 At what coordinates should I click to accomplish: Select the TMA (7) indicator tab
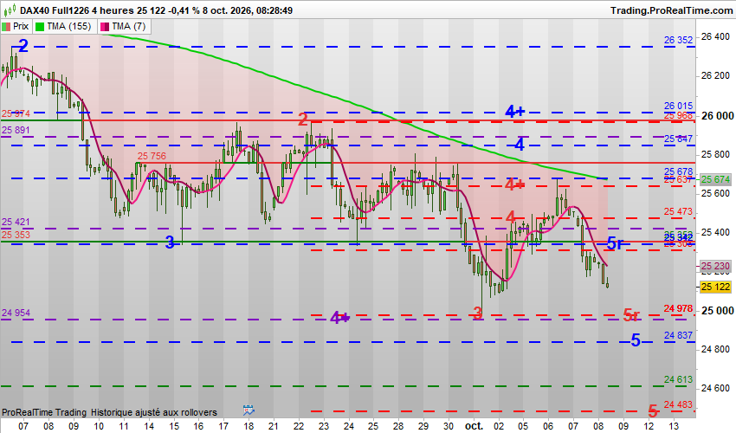tap(124, 26)
